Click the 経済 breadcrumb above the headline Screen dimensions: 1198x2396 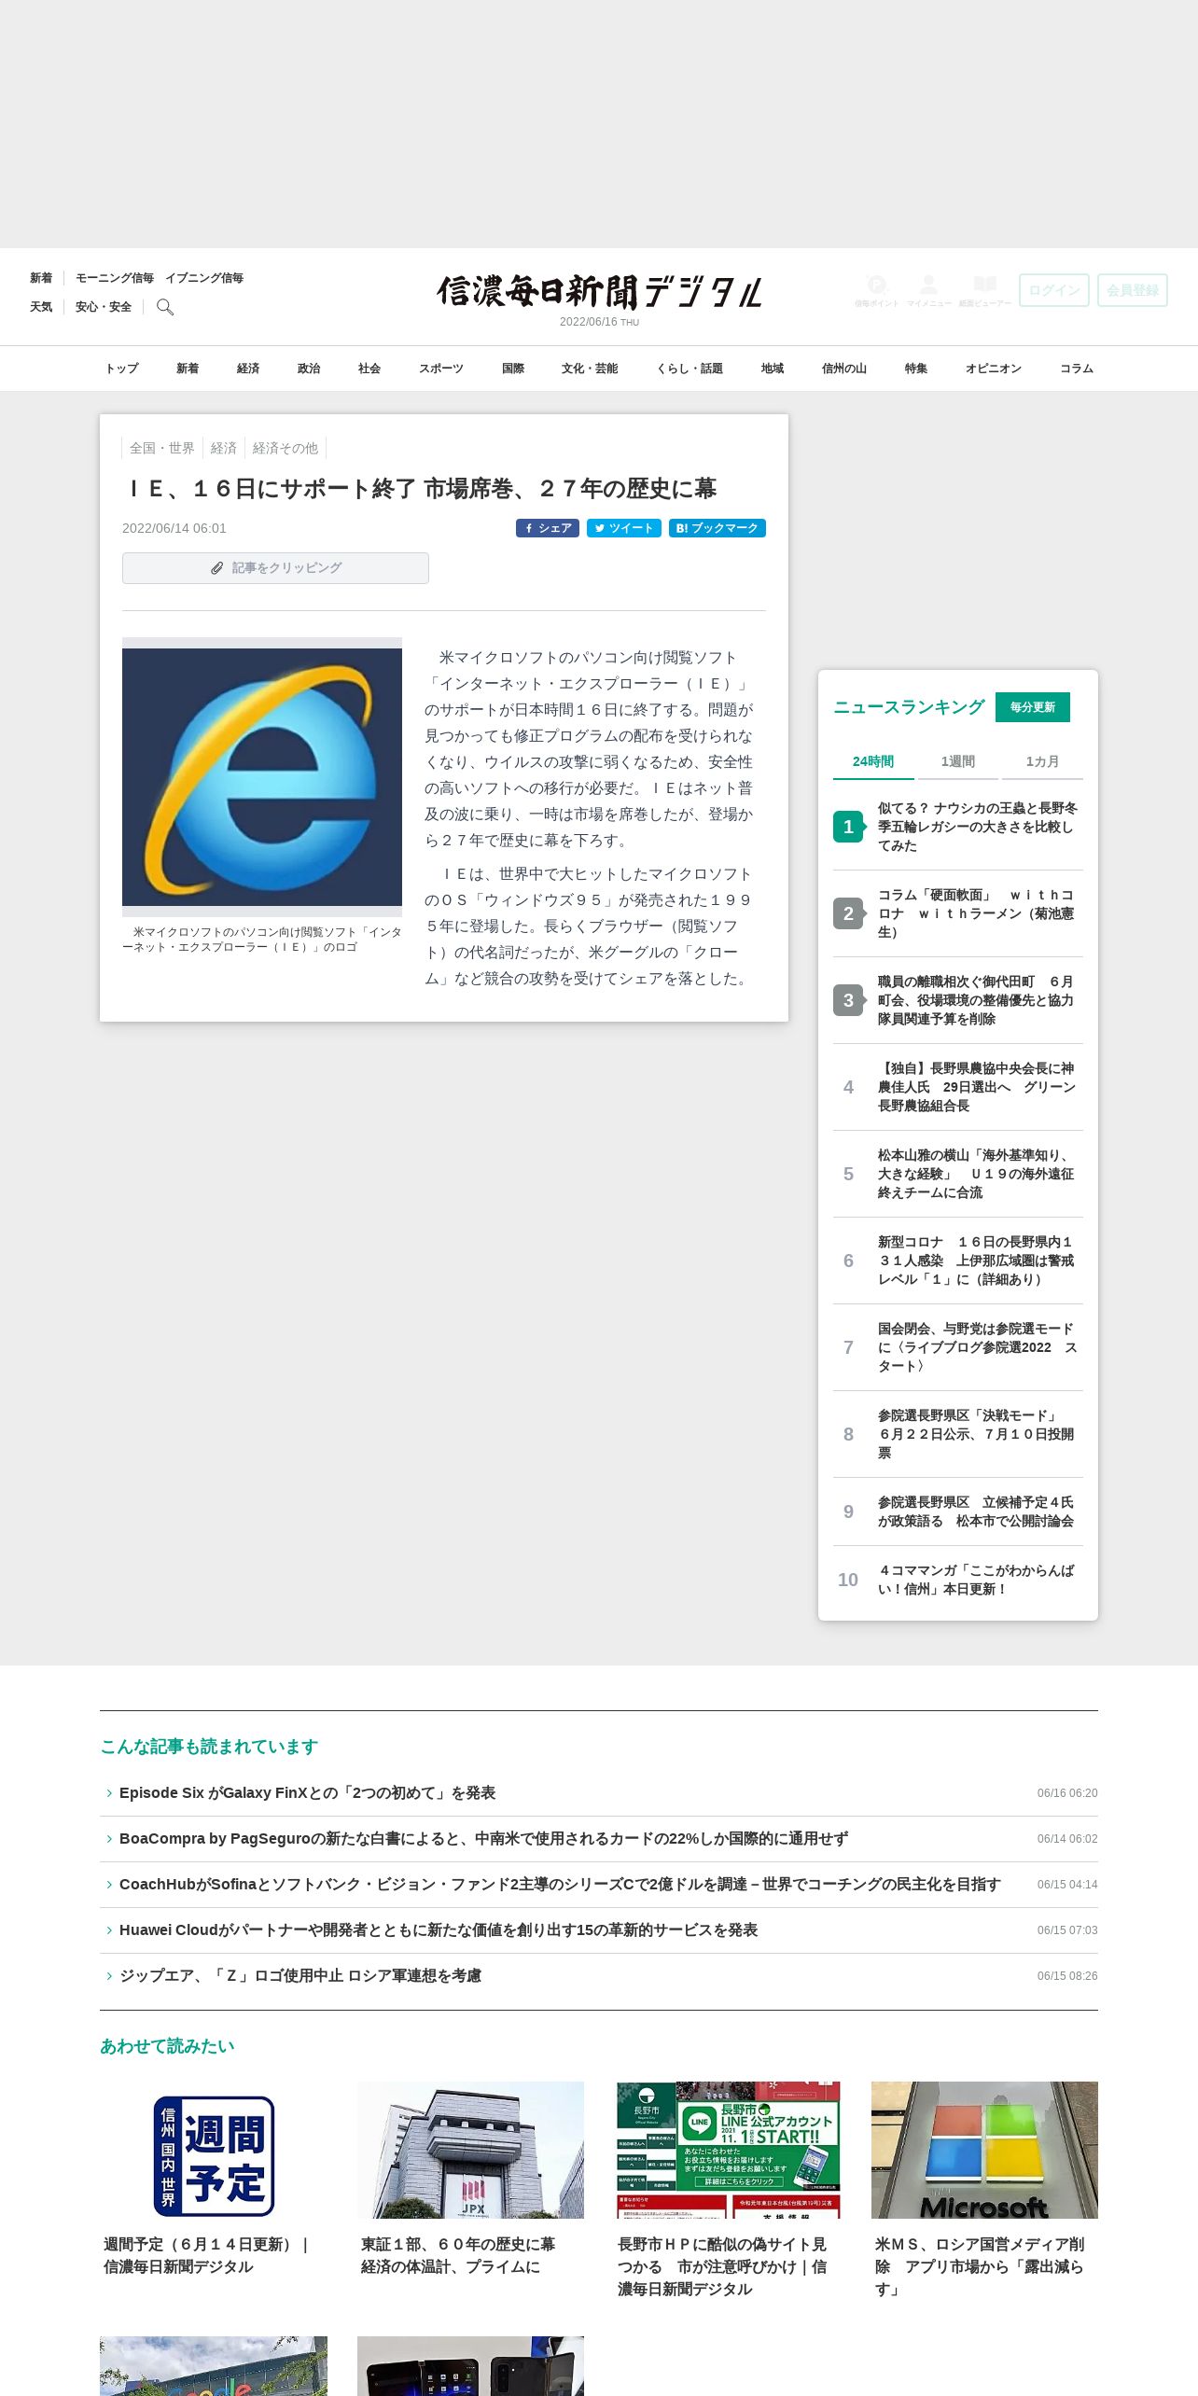(x=224, y=448)
